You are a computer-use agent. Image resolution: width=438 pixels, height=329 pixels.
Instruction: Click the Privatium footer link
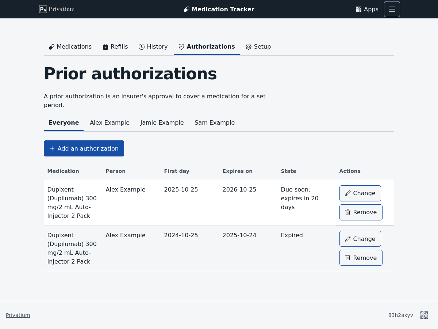click(18, 315)
